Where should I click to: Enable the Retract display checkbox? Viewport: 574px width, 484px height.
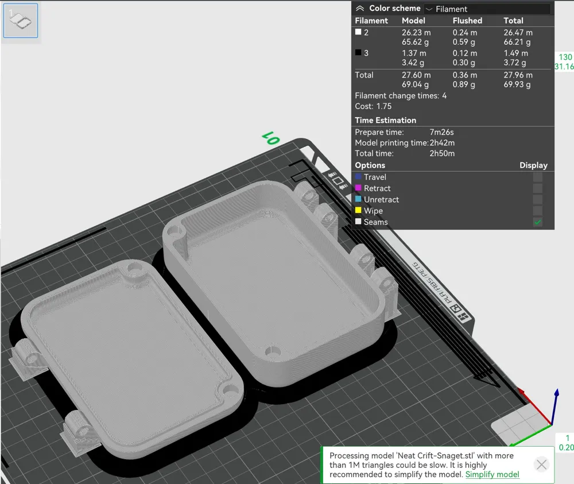(537, 188)
